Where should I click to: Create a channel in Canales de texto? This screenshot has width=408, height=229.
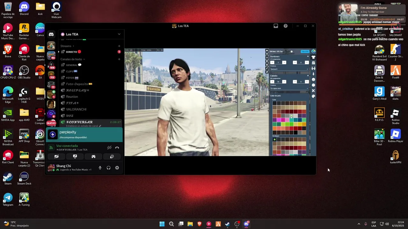pos(119,59)
